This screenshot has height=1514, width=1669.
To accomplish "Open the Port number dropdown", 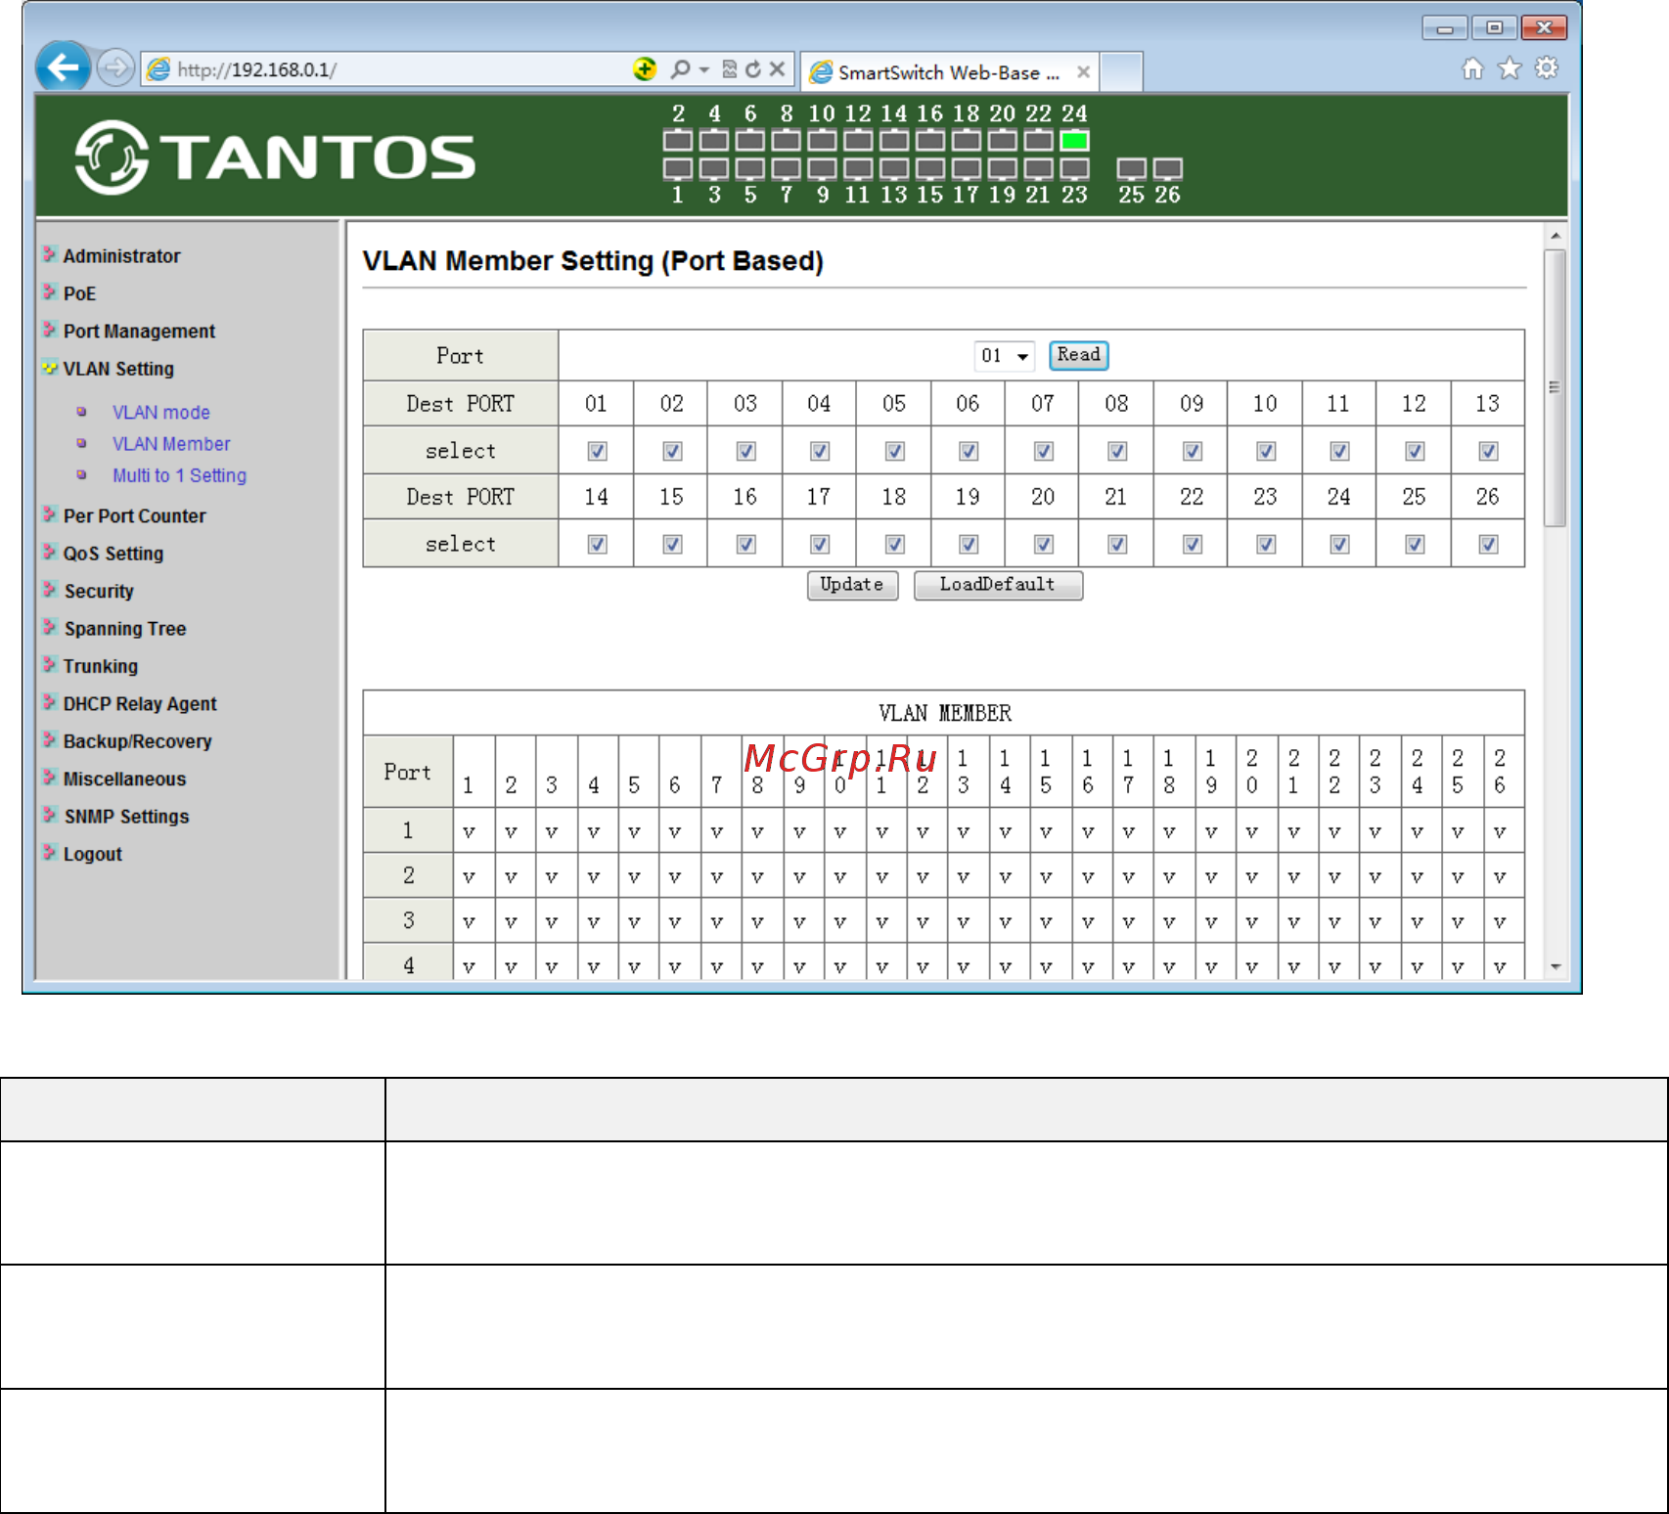I will [x=1005, y=356].
